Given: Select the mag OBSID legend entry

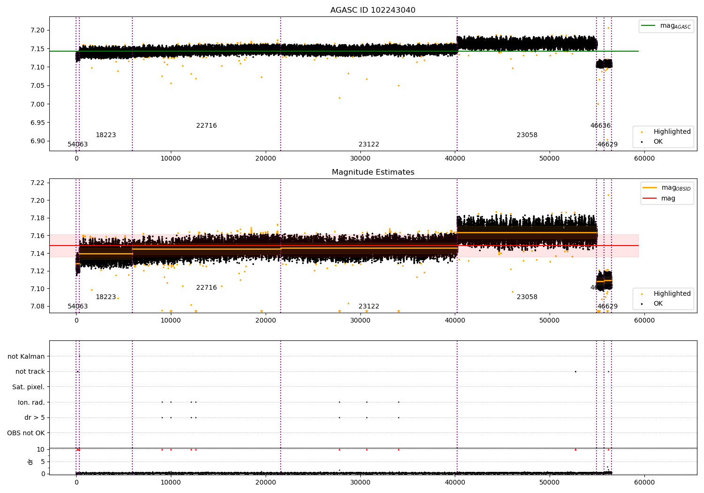Looking at the screenshot, I should coord(667,188).
